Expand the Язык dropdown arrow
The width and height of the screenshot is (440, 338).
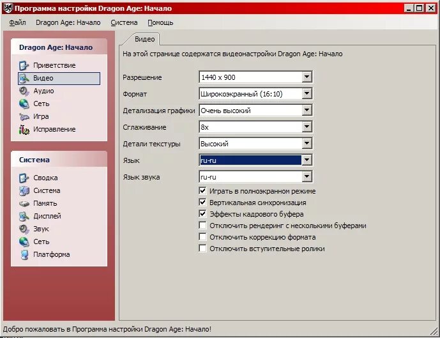pyautogui.click(x=307, y=160)
